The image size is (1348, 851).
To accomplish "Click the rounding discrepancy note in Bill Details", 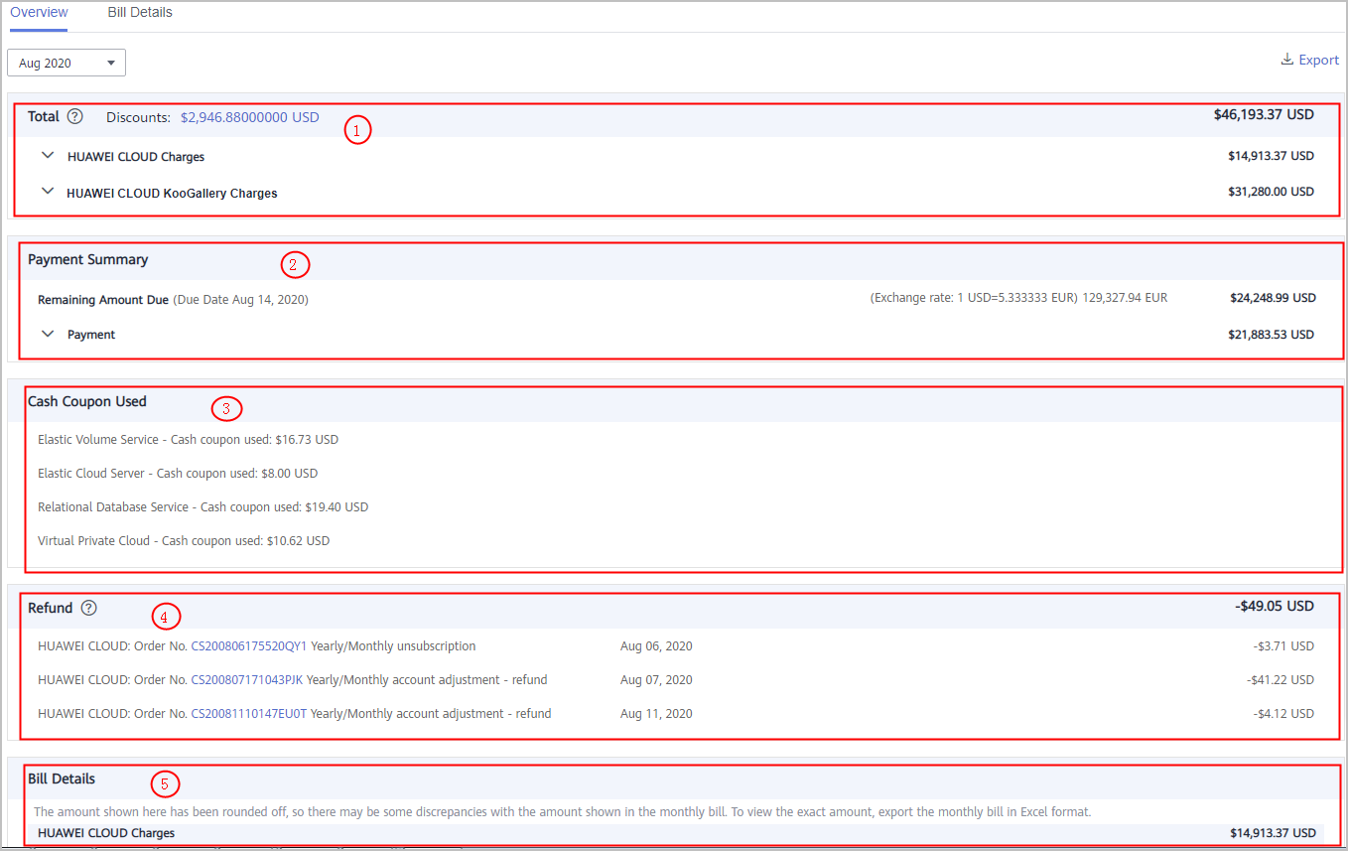I will (563, 812).
